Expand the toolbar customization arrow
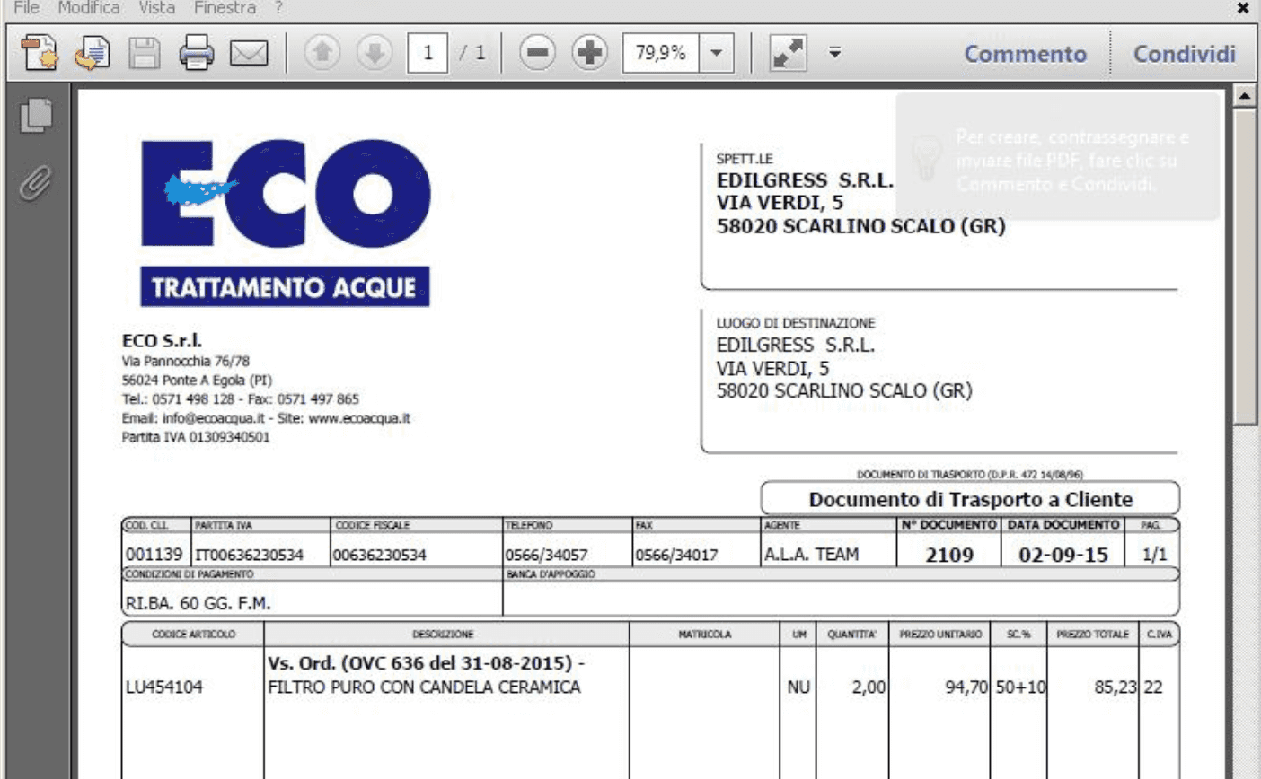Screen dimensions: 1261x779 click(834, 53)
